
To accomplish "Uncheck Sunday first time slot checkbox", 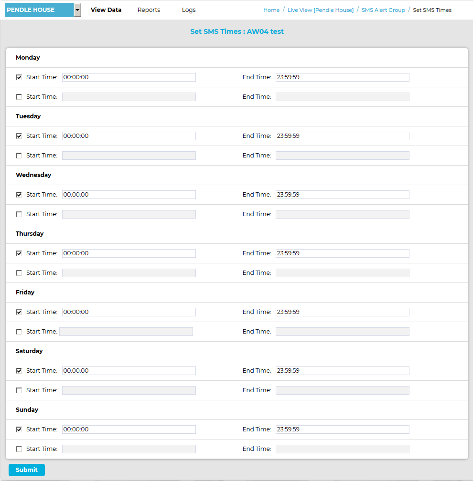I will [19, 429].
